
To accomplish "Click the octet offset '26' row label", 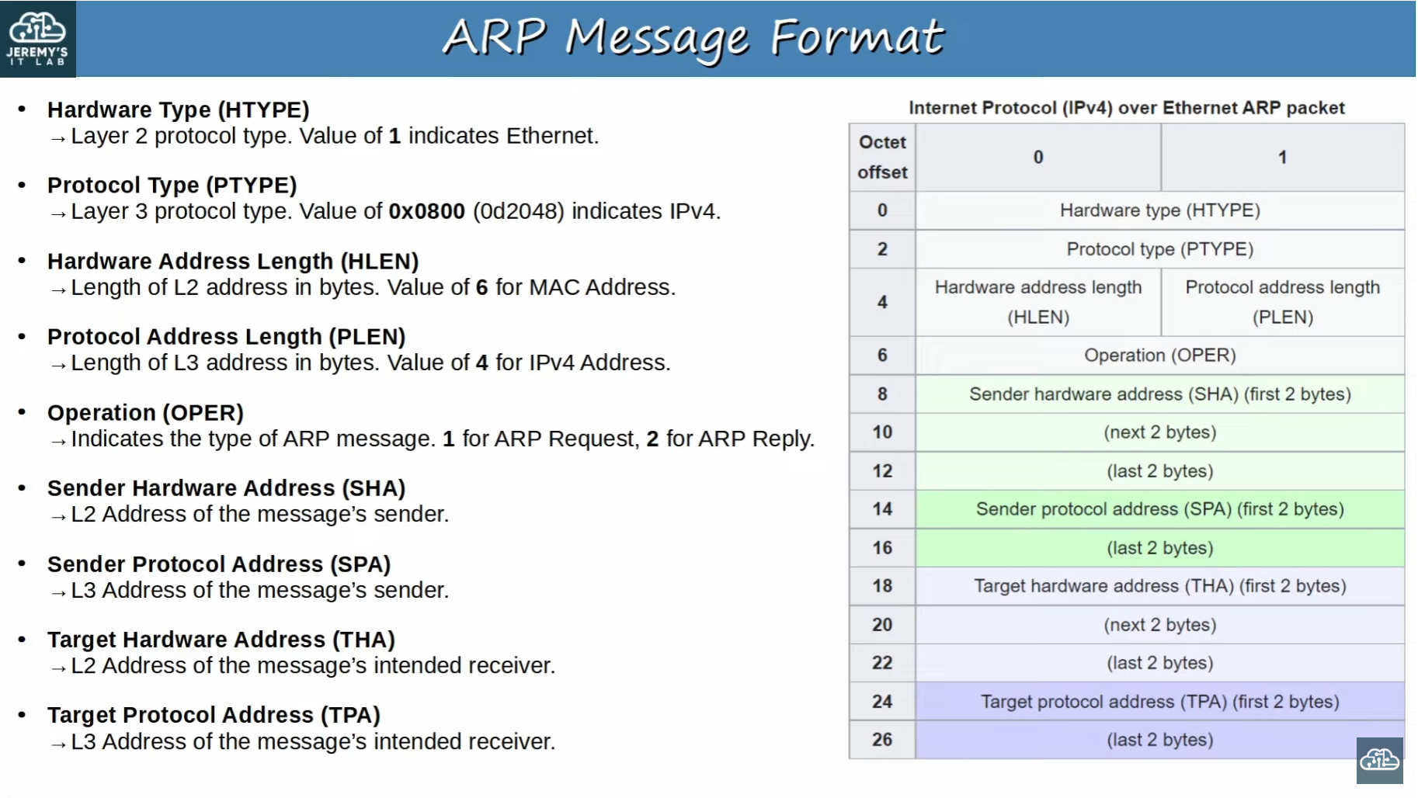I will (x=883, y=740).
